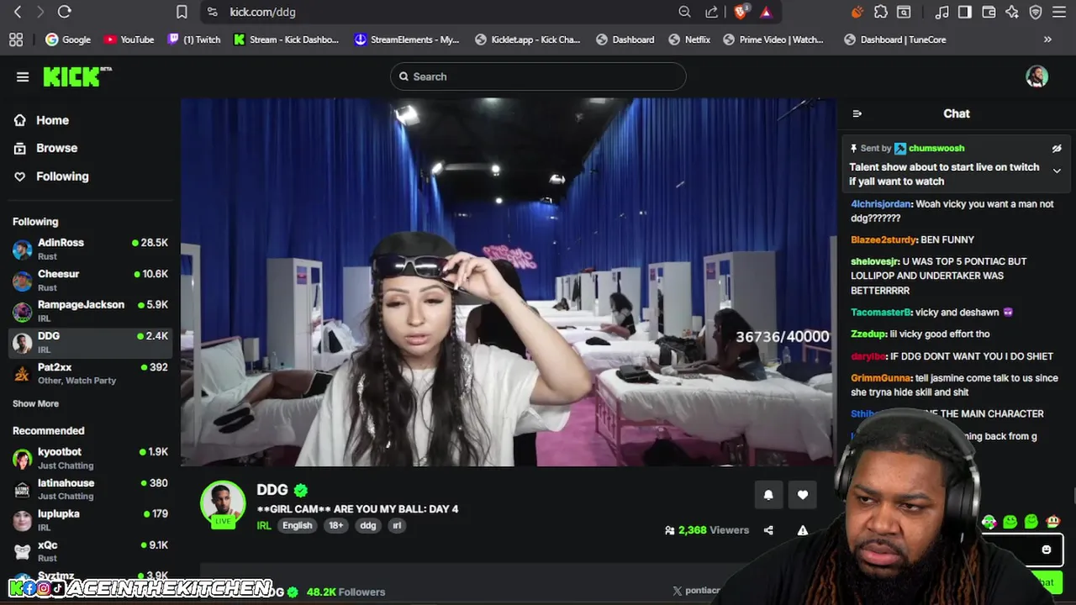The height and width of the screenshot is (605, 1076).
Task: Toggle notifications bell for DDG
Action: [768, 496]
